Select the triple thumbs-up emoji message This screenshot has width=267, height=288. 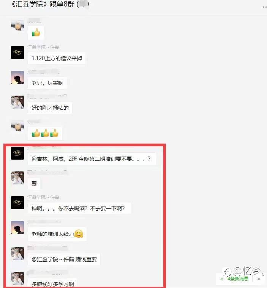pyautogui.click(x=45, y=133)
